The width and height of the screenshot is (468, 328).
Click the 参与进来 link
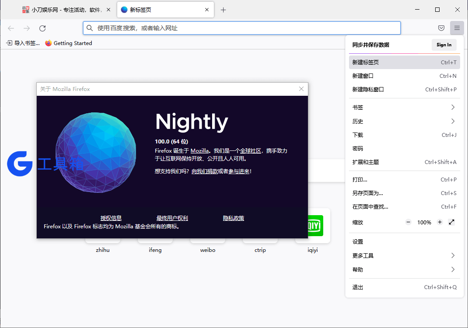(x=239, y=171)
